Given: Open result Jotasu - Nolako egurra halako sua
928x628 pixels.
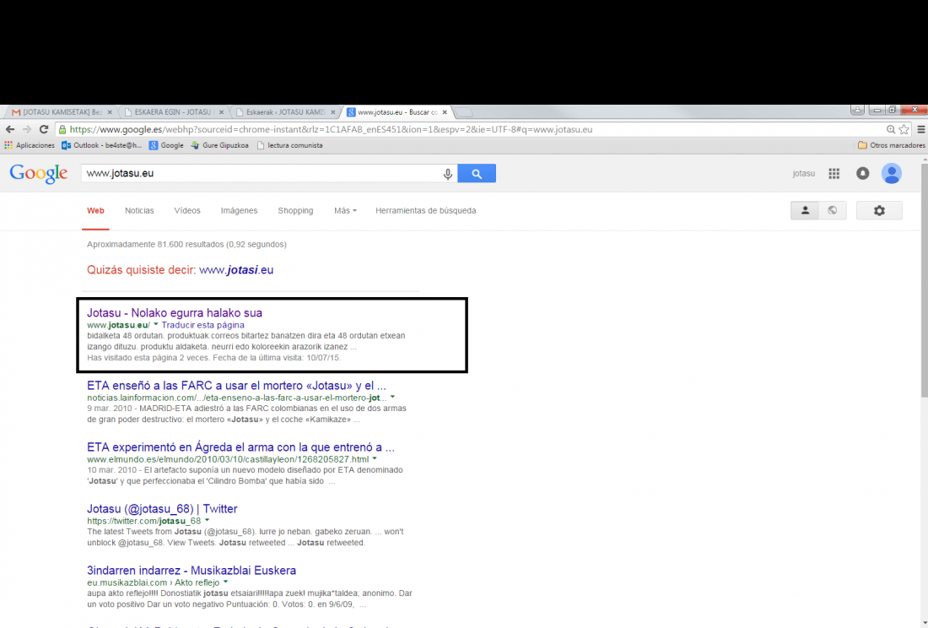Looking at the screenshot, I should tap(175, 312).
